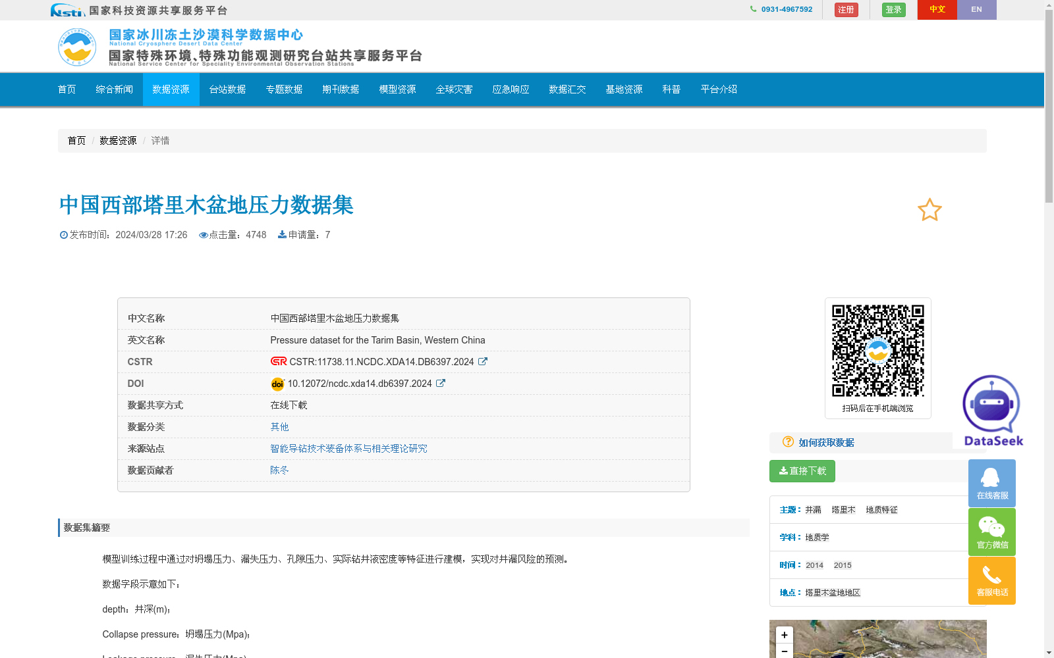Click the scrollbar down arrow
Screen dimensions: 1054x658
[x=1049, y=653]
